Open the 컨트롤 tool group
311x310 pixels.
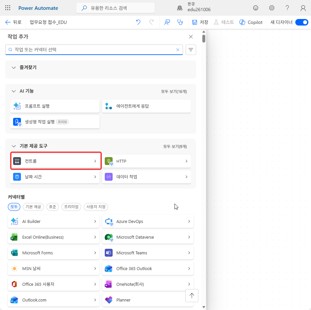[55, 161]
